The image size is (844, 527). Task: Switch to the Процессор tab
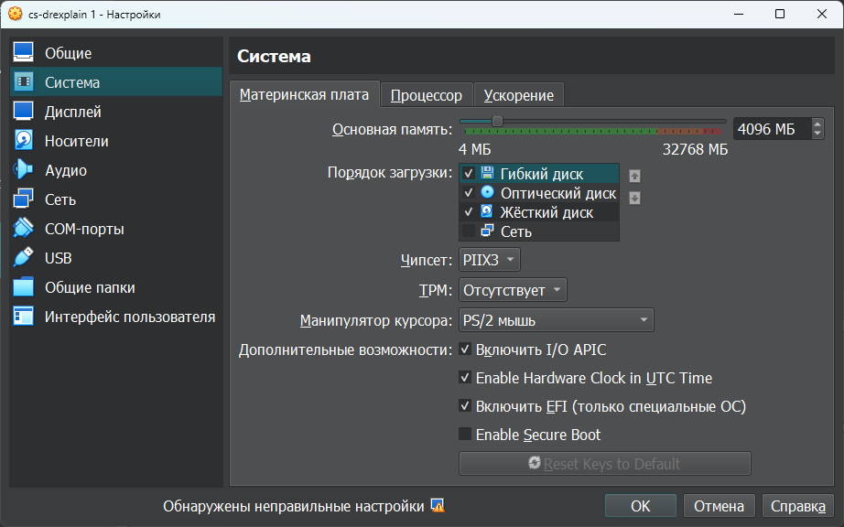point(426,95)
